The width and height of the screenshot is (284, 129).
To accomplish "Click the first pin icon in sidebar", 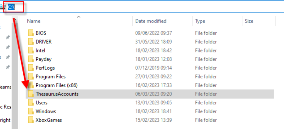I will click(8, 37).
